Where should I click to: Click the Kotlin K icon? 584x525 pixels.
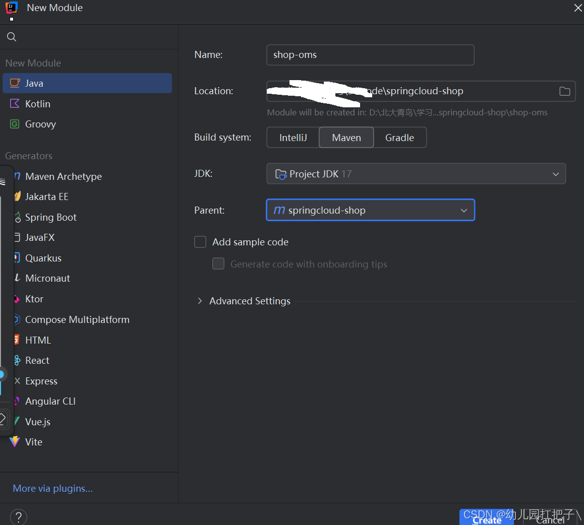[x=15, y=103]
